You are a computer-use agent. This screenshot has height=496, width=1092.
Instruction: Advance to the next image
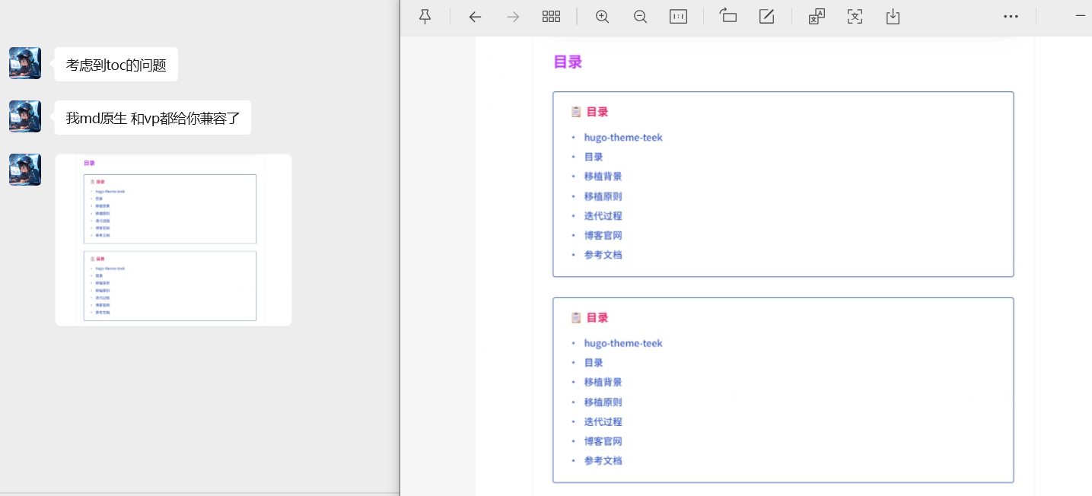click(513, 17)
